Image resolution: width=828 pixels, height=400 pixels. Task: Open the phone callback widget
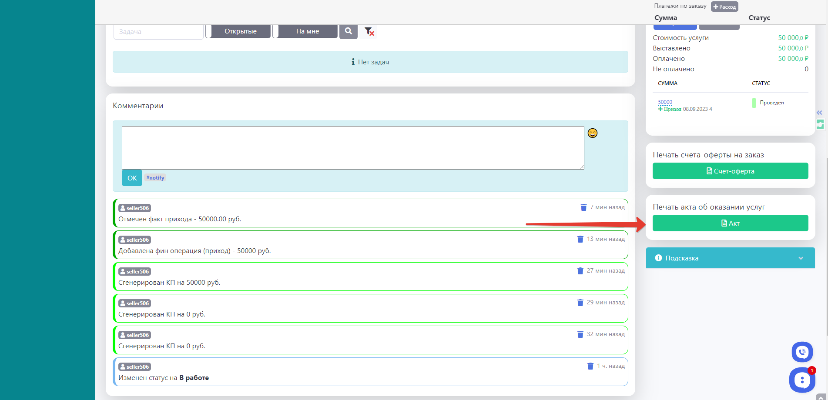(802, 352)
